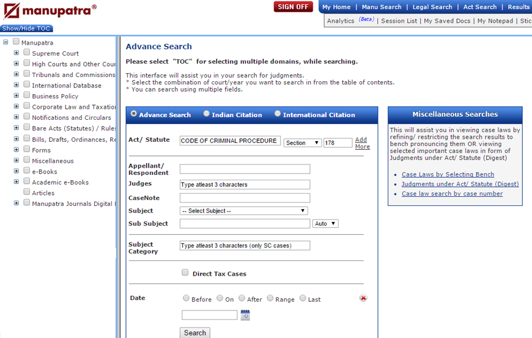
Task: Expand International Database node
Action: click(x=17, y=85)
